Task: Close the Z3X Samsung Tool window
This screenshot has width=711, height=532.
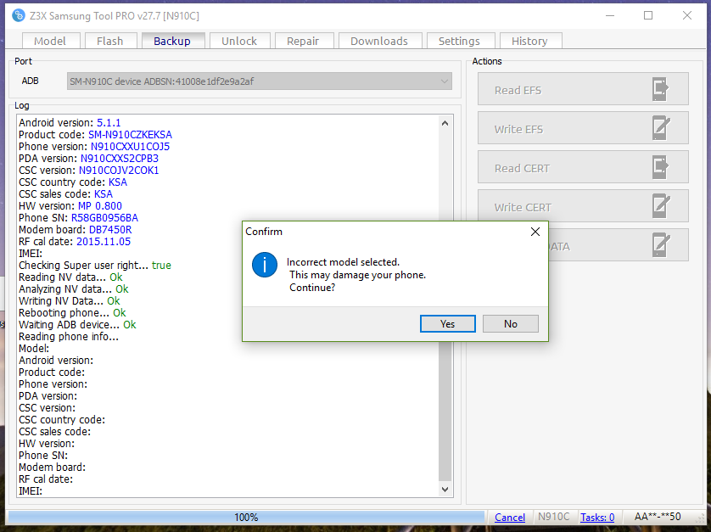Action: (687, 15)
